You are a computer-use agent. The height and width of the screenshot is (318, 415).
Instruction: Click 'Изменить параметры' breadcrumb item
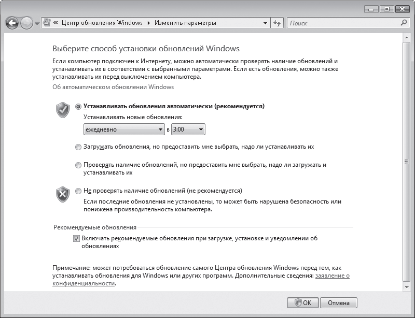(x=185, y=23)
